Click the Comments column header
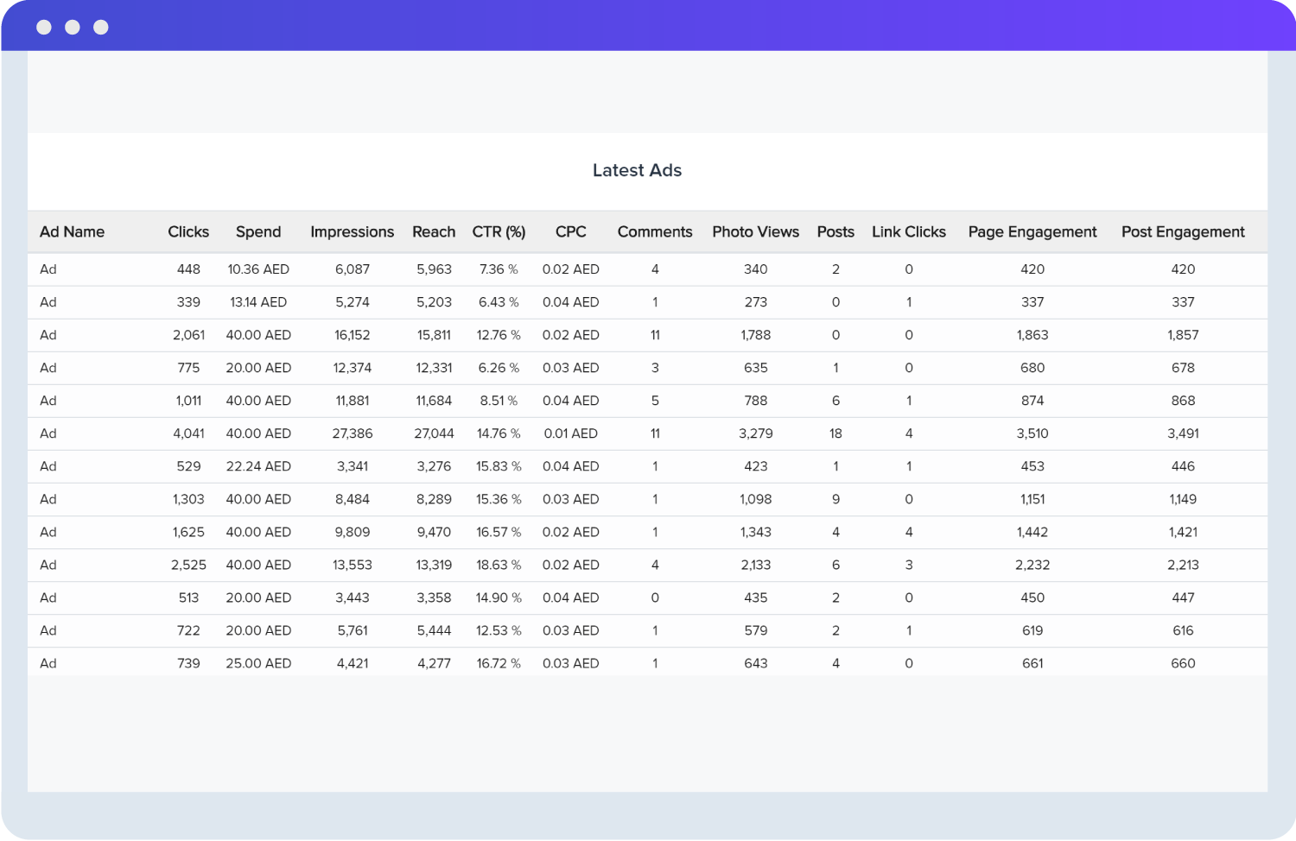 tap(655, 231)
